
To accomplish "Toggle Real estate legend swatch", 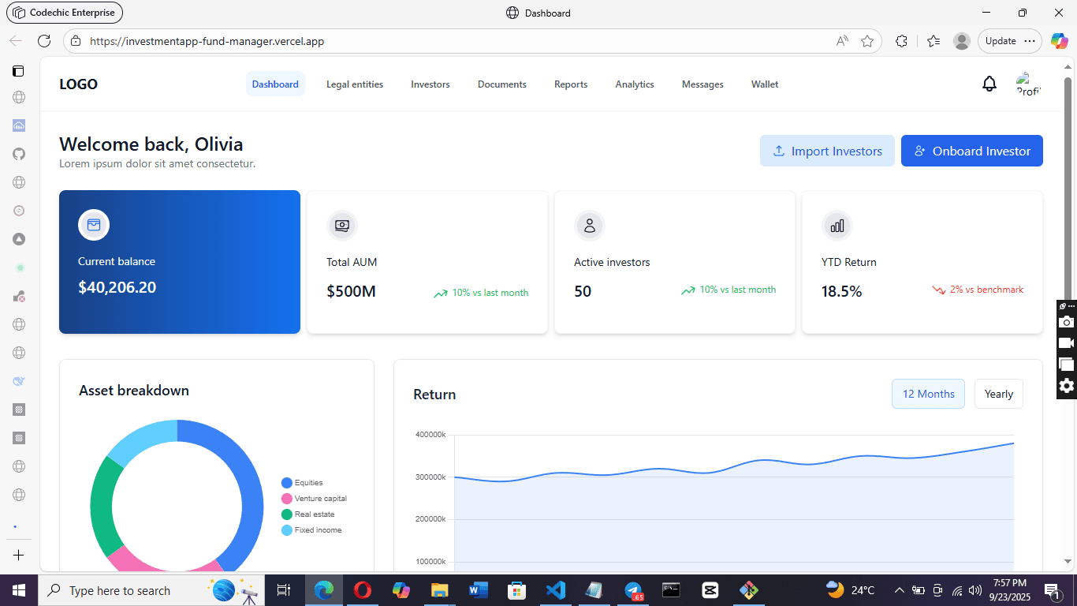I will point(287,514).
